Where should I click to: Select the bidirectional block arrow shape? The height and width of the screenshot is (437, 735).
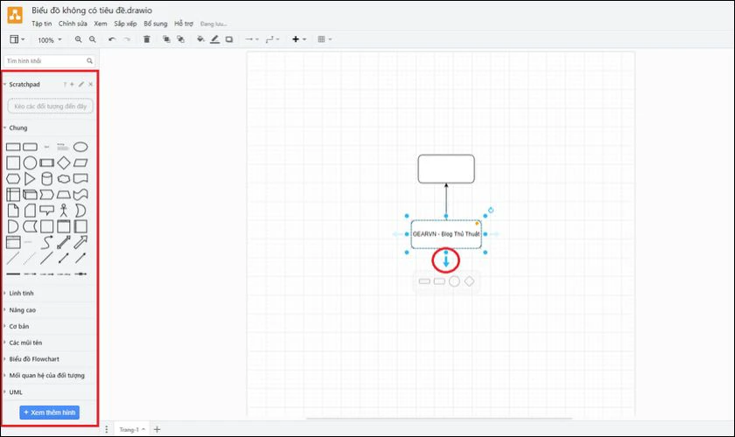point(64,242)
